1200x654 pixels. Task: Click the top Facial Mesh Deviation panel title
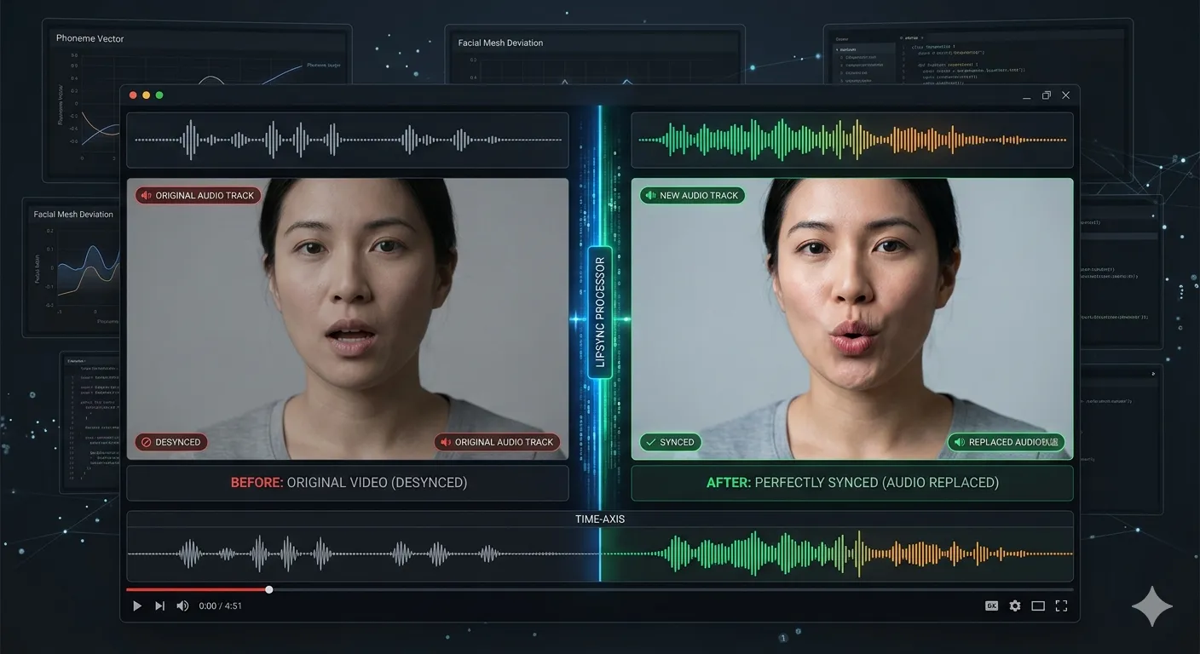500,43
